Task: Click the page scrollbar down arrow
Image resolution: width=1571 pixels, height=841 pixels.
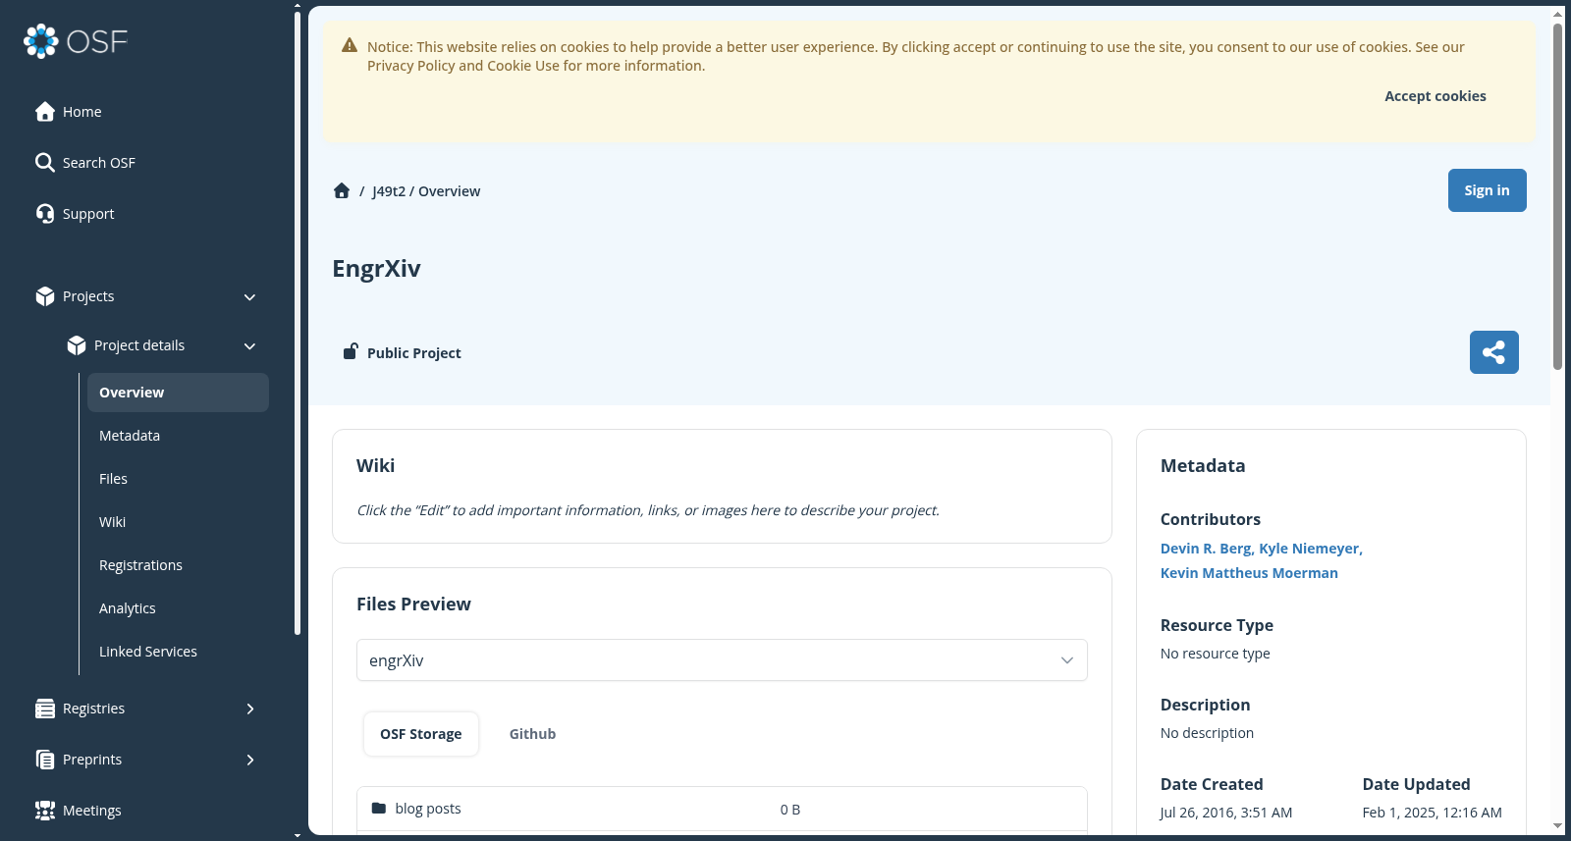Action: (1557, 826)
